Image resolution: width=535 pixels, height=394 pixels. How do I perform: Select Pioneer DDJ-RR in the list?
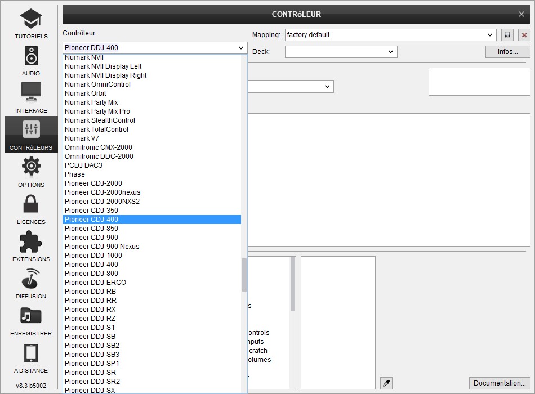(152, 300)
